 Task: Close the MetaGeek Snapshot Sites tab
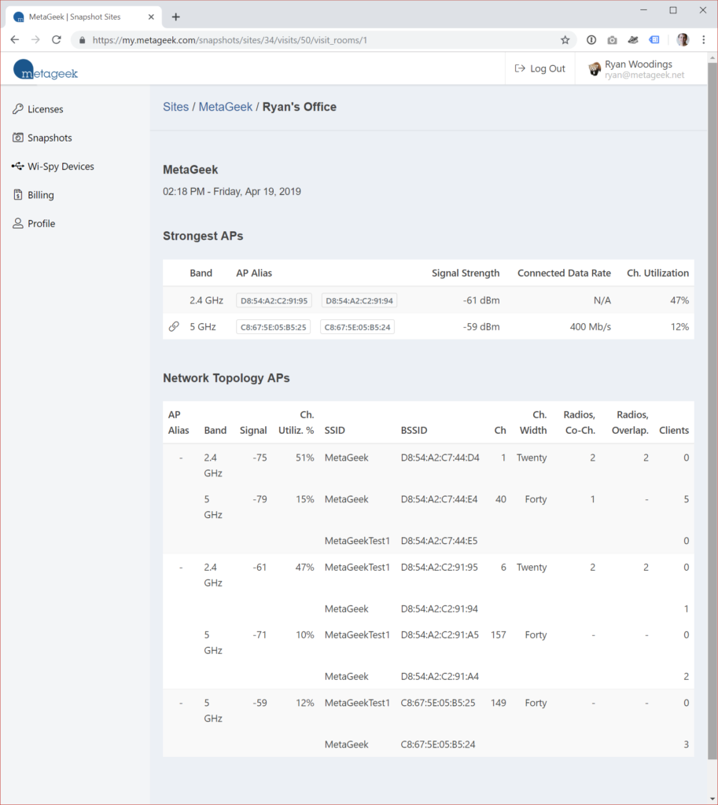(x=151, y=17)
